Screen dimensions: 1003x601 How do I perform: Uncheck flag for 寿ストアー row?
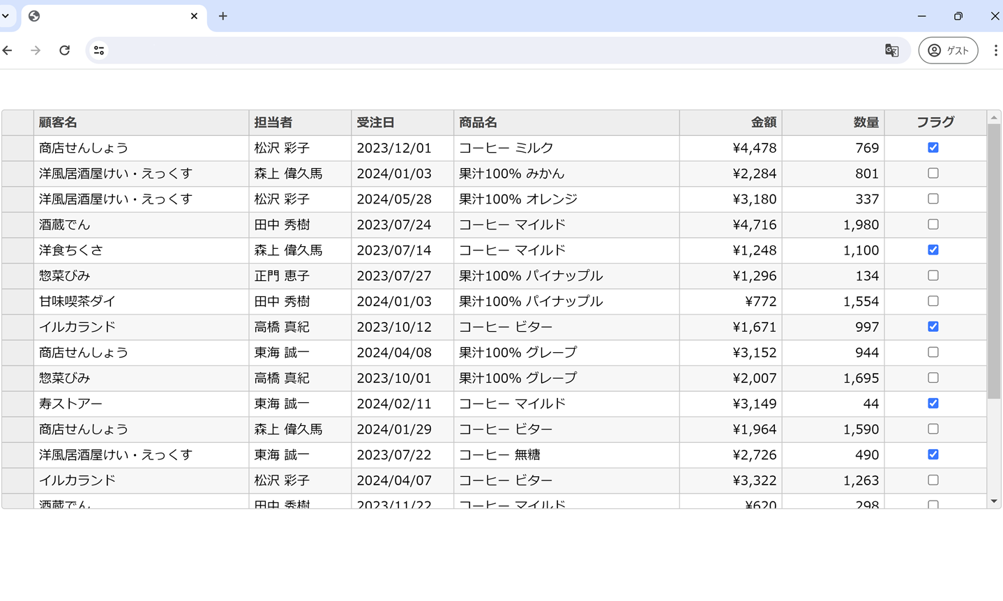tap(933, 403)
